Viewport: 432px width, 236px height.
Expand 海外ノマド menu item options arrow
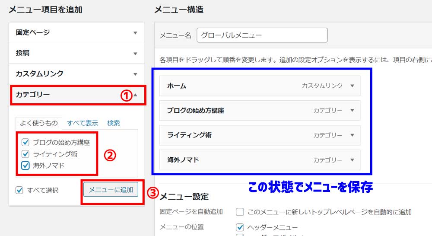[x=352, y=160]
